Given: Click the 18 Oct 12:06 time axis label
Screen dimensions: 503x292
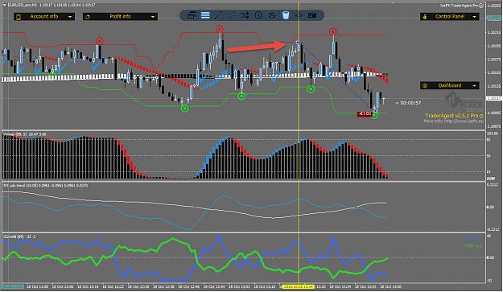Looking at the screenshot, I should pyautogui.click(x=63, y=286).
